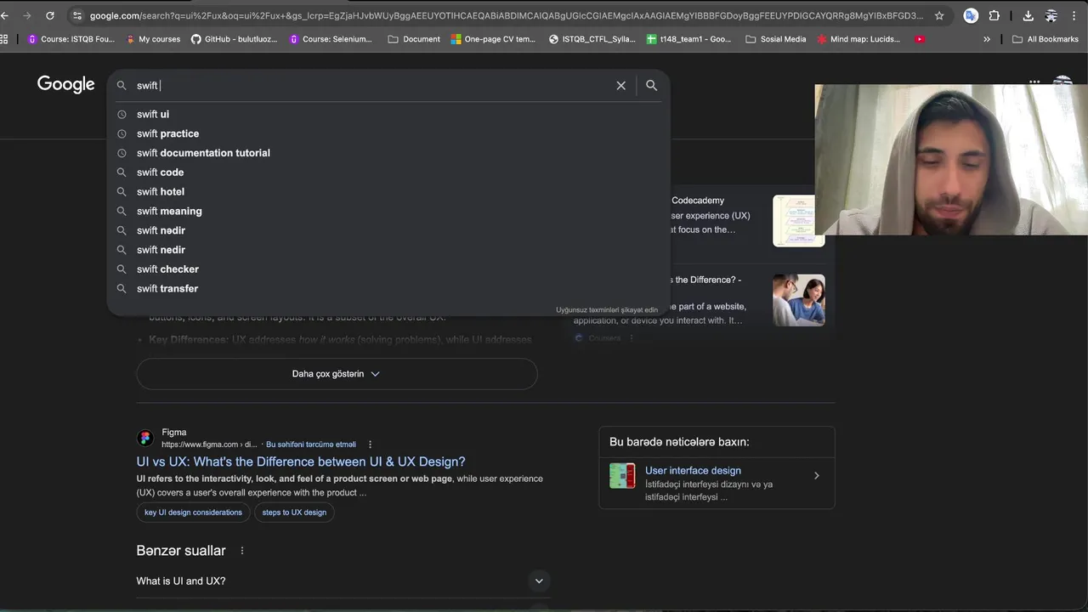1088x612 pixels.
Task: Choose the 'swift nədir' suggestion
Action: pyautogui.click(x=388, y=230)
